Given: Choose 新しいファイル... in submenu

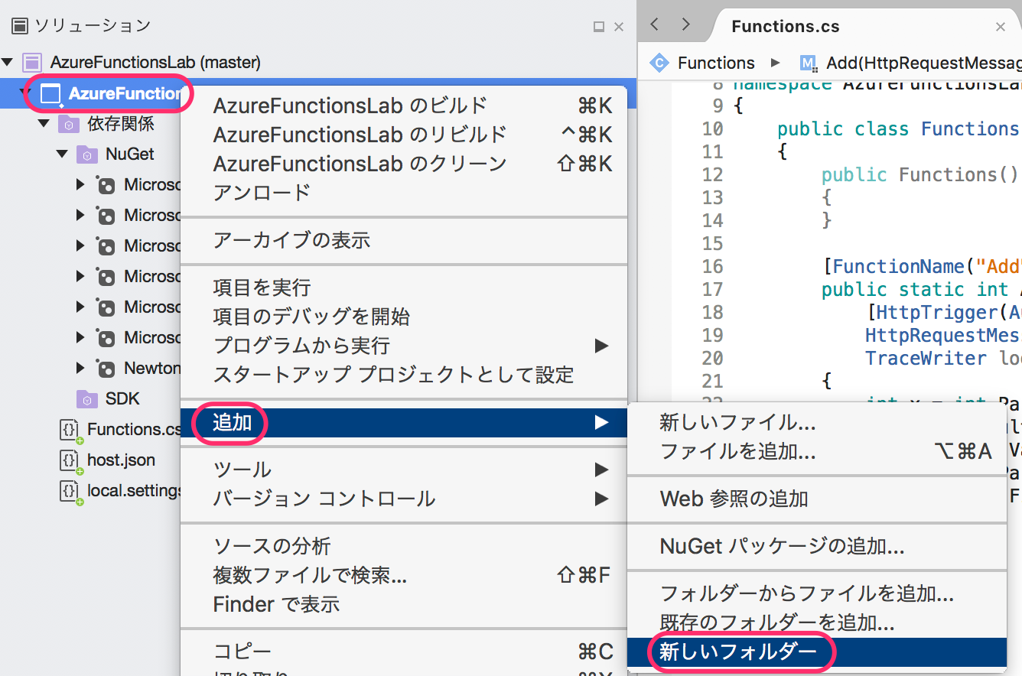Looking at the screenshot, I should pos(817,422).
